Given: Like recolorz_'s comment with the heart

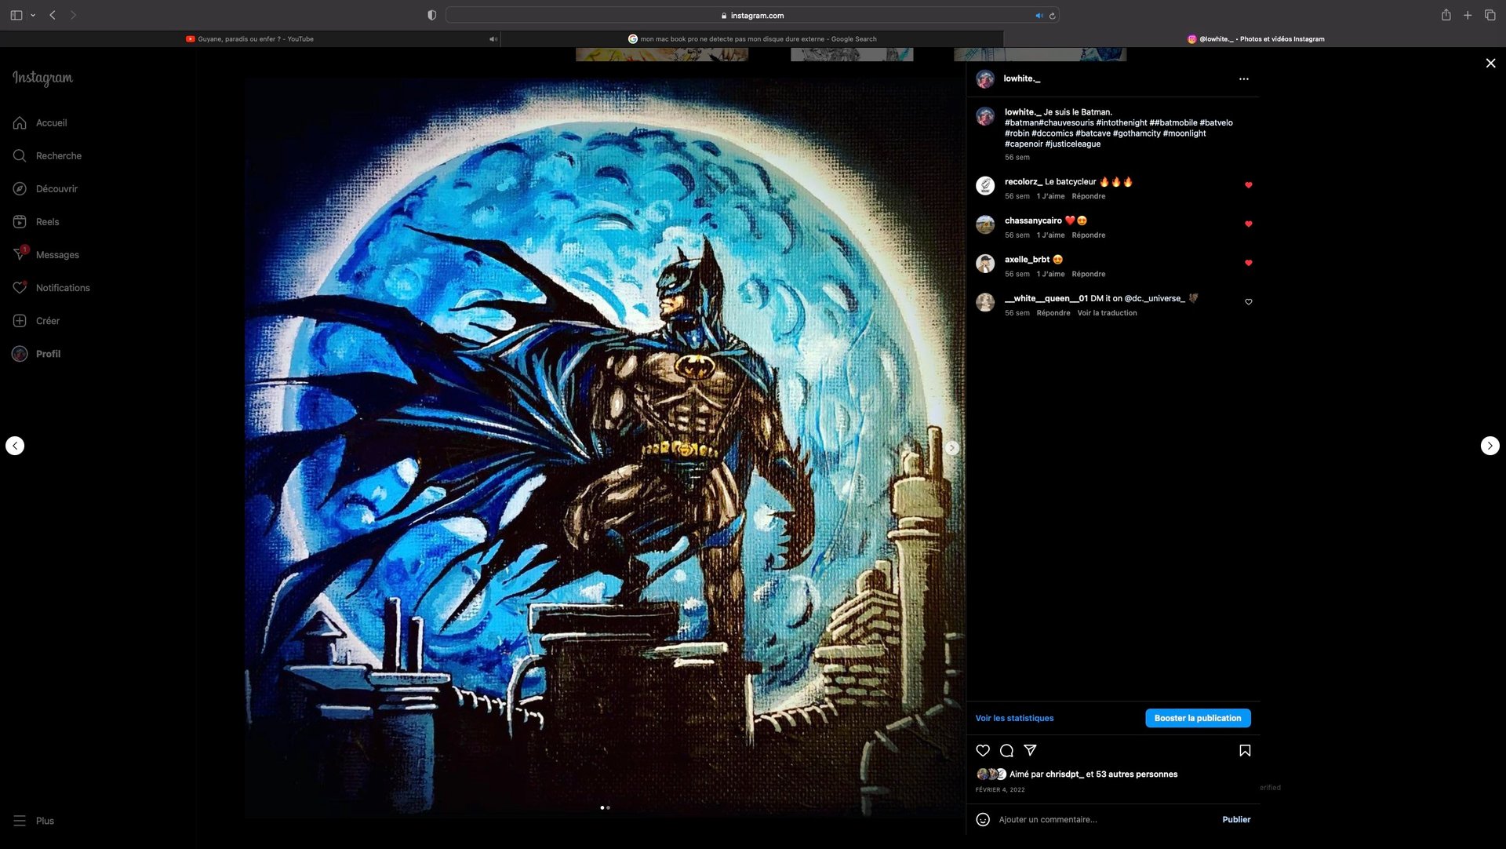Looking at the screenshot, I should pyautogui.click(x=1248, y=185).
